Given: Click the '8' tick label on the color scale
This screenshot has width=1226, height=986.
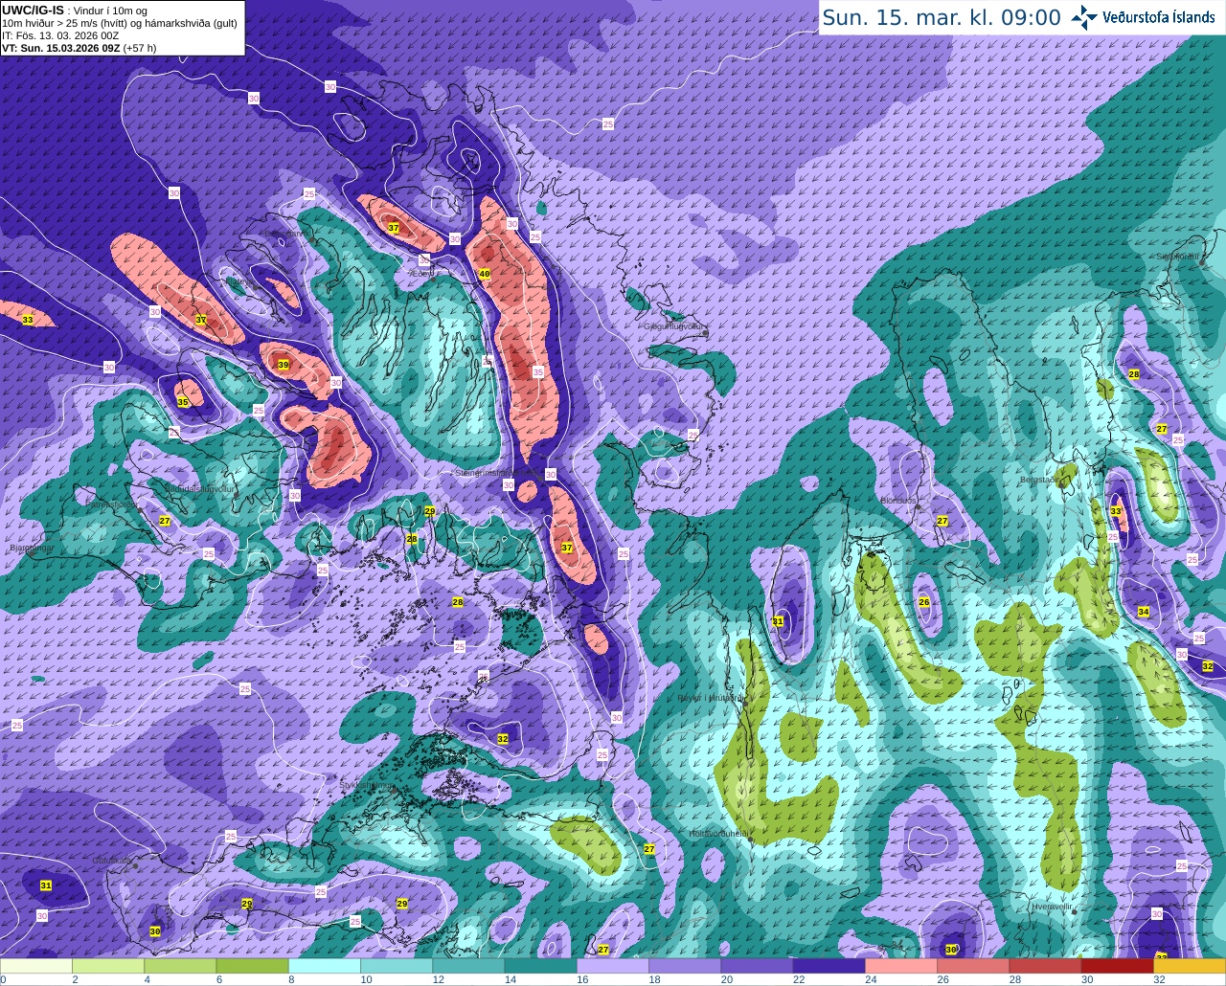Looking at the screenshot, I should (291, 979).
